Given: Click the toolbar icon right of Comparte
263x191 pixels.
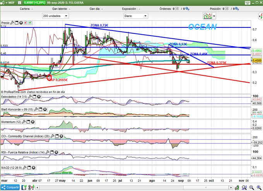Looking at the screenshot, I should click(24, 187).
